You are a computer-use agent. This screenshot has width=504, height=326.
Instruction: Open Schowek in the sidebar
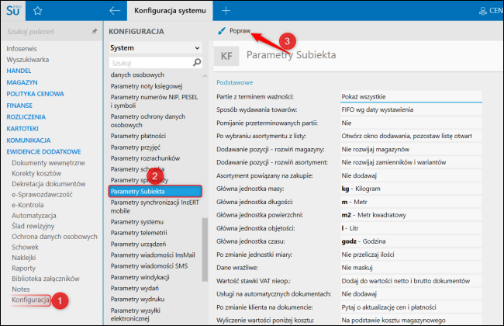tap(25, 247)
